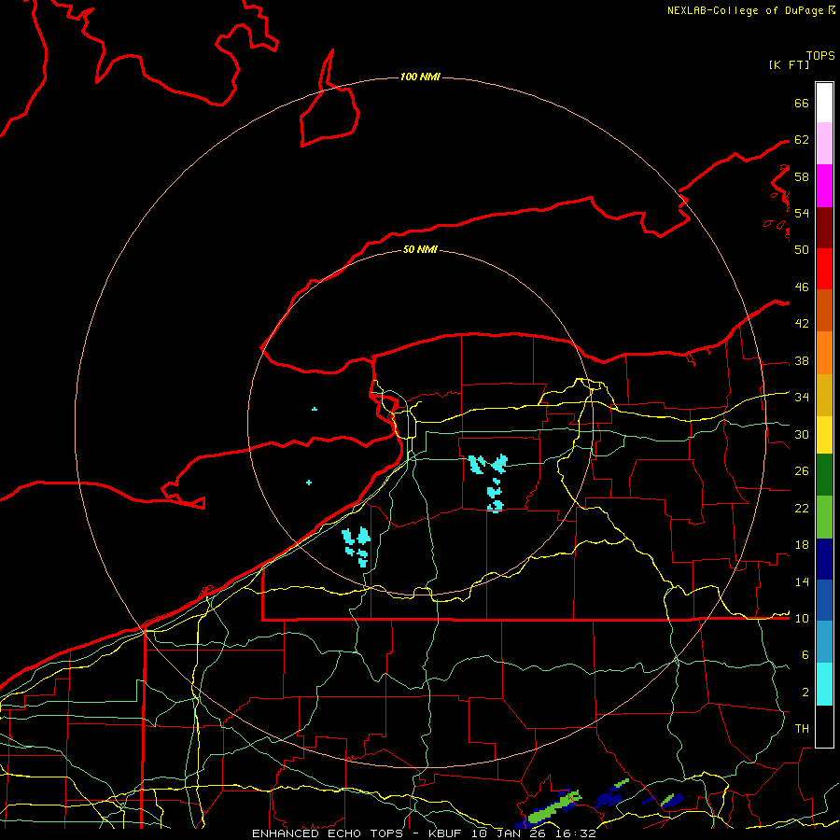Click the legend value 66

coord(802,103)
